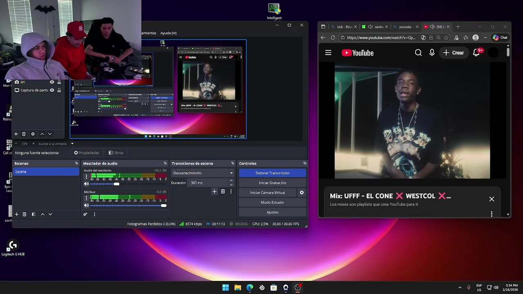The image size is (523, 294).
Task: Mute Mic/Aux speaker icon
Action: [86, 205]
